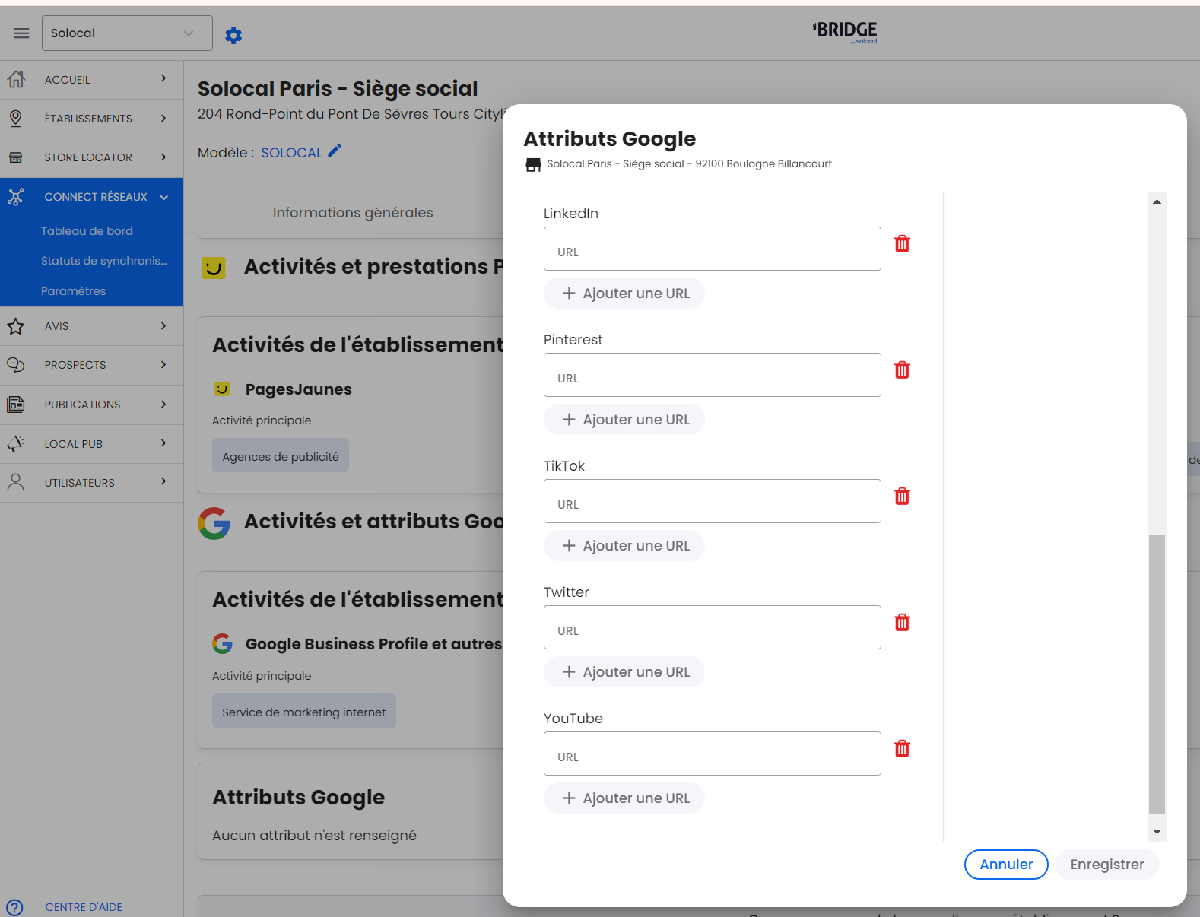Open Tableau de bord submenu item
Screen dimensions: 1200x917
[x=87, y=231]
